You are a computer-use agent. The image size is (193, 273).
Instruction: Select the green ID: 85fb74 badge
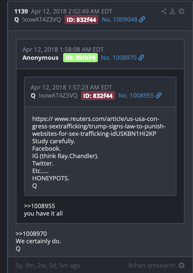[80, 58]
